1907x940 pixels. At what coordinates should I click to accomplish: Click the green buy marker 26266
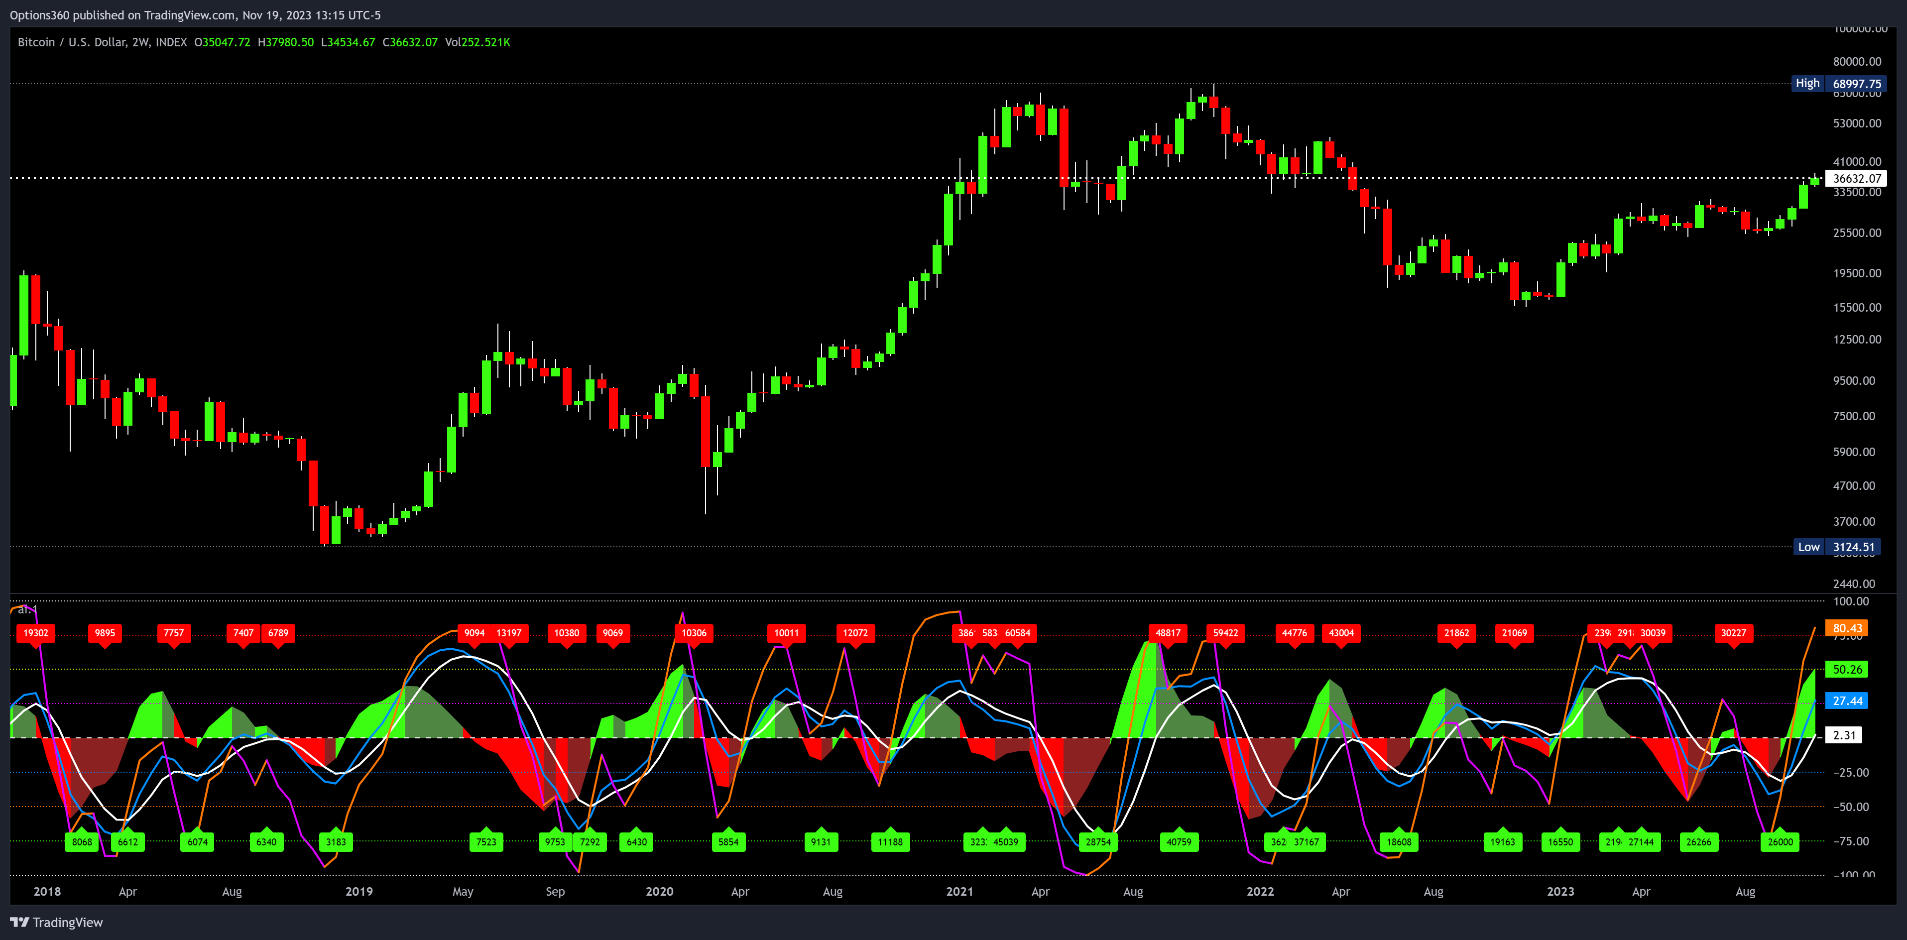[x=1699, y=841]
